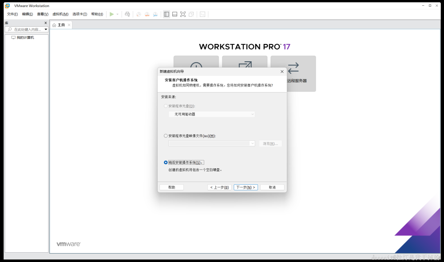Viewport: 444px width, 262px height.
Task: Click the 浏览(R)... button
Action: point(270,143)
